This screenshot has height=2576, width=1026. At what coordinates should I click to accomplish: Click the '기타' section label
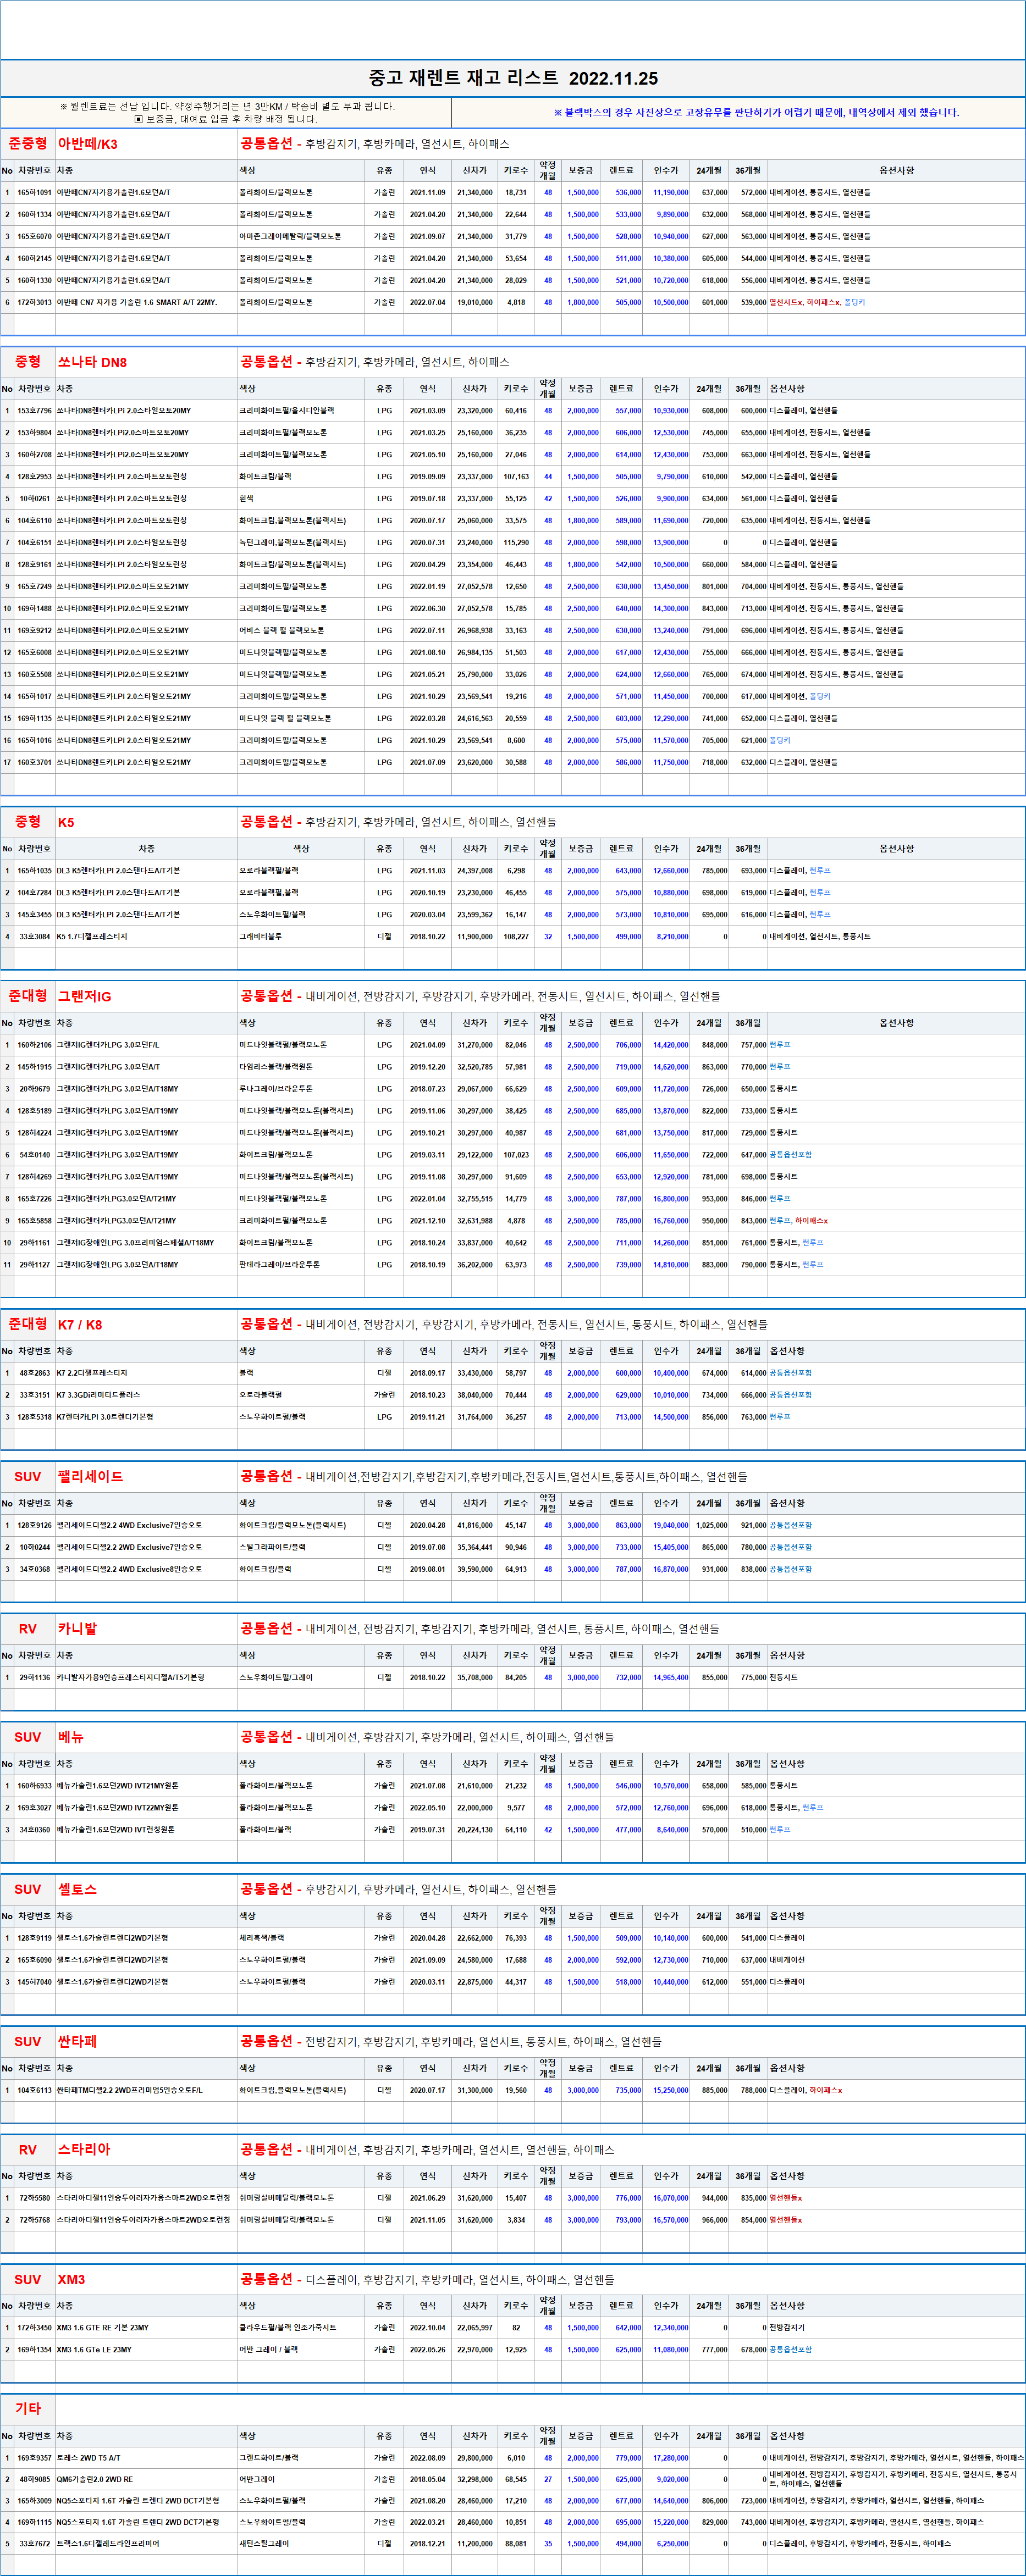click(x=28, y=2408)
